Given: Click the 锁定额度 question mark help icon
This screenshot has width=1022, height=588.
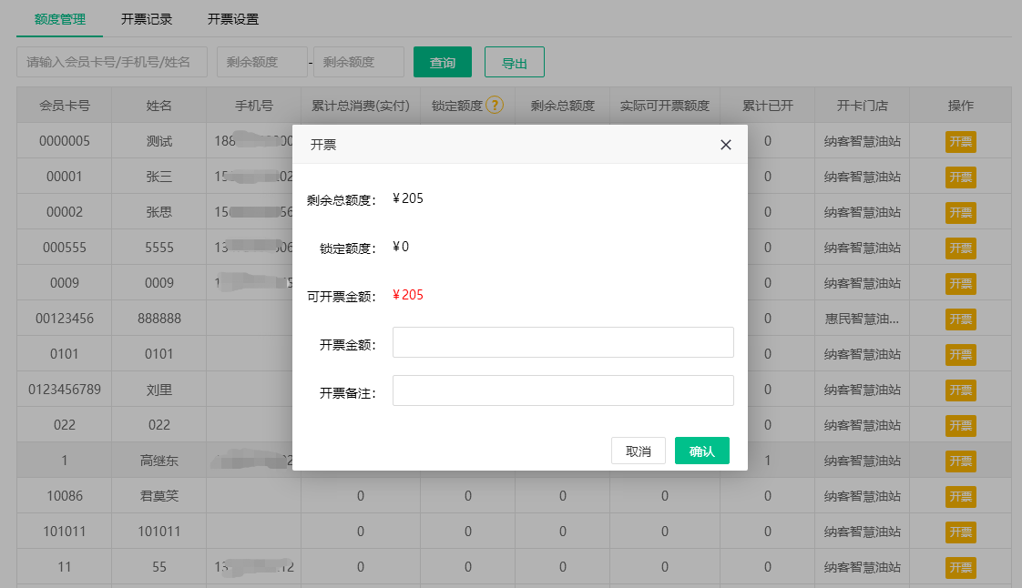Looking at the screenshot, I should tap(493, 105).
